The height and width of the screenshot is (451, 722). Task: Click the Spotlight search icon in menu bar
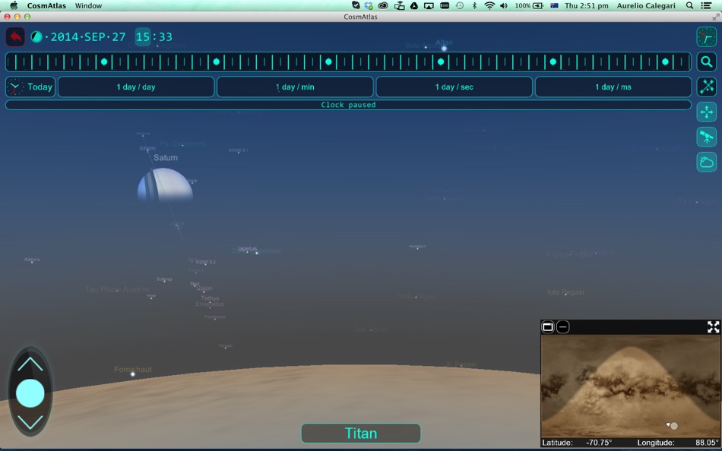(689, 5)
